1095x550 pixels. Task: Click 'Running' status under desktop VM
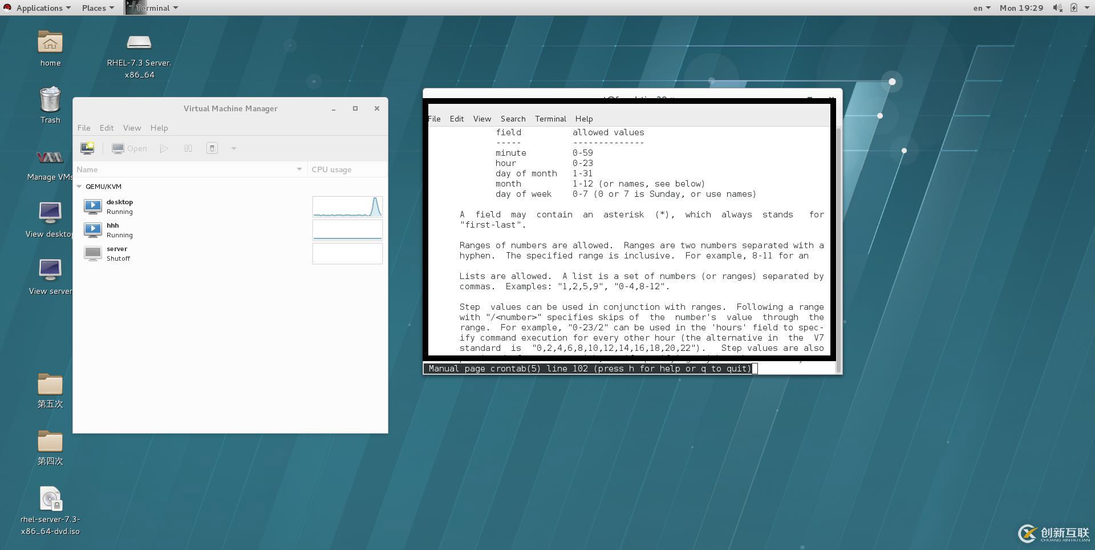[x=120, y=212]
